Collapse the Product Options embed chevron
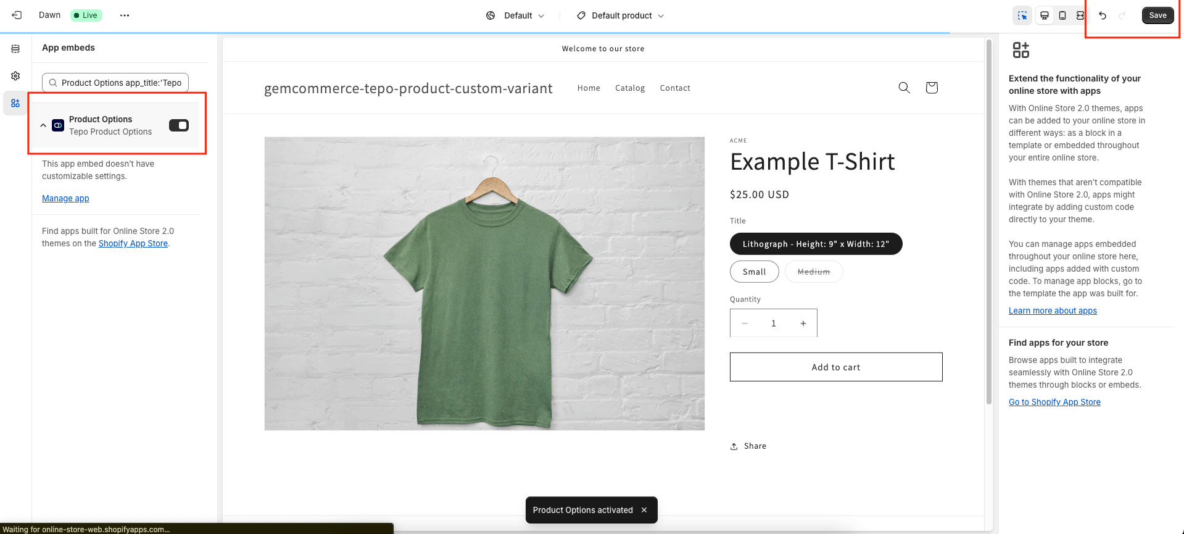 pyautogui.click(x=43, y=125)
